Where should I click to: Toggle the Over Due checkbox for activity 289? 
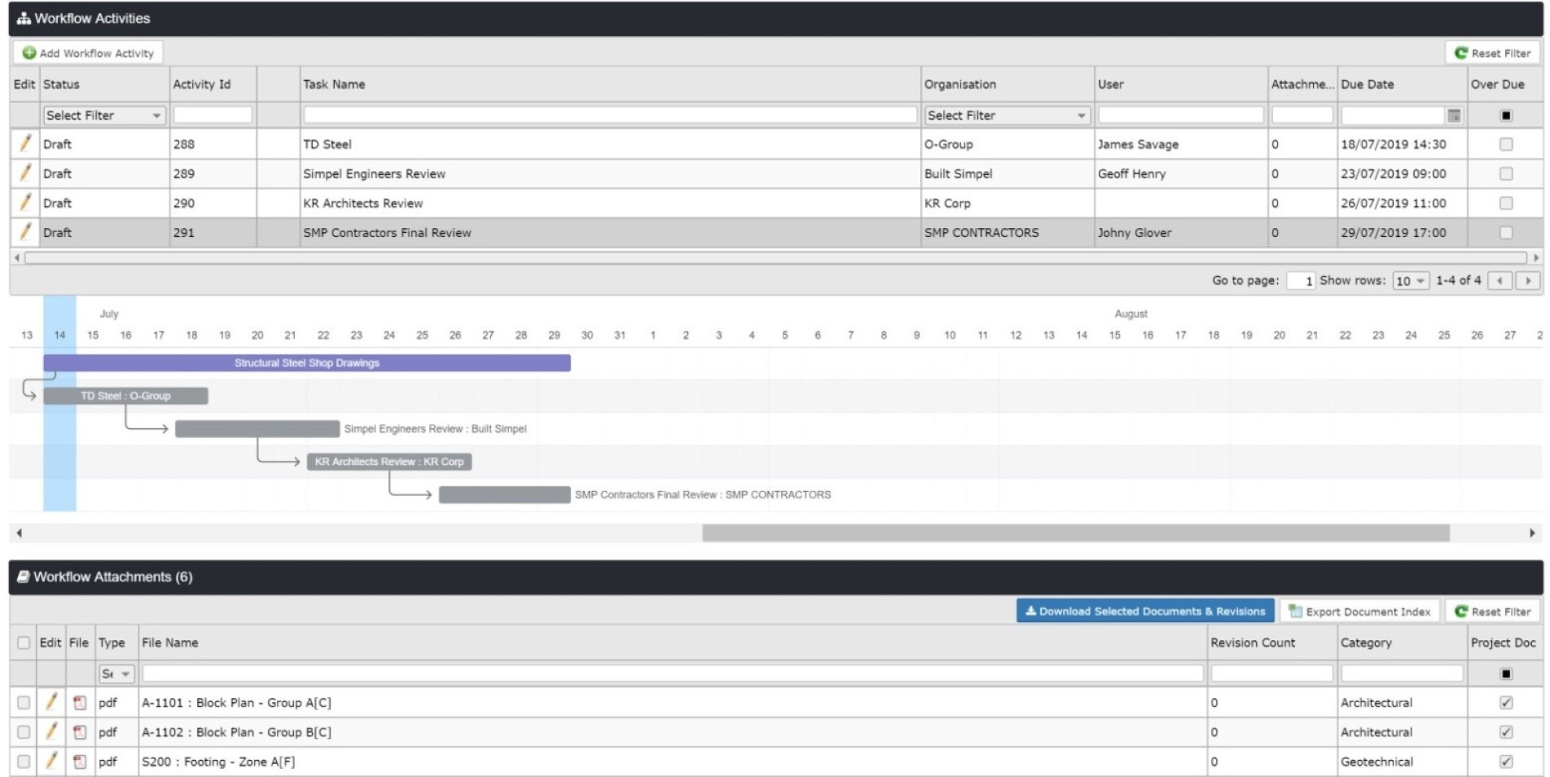pos(1507,173)
